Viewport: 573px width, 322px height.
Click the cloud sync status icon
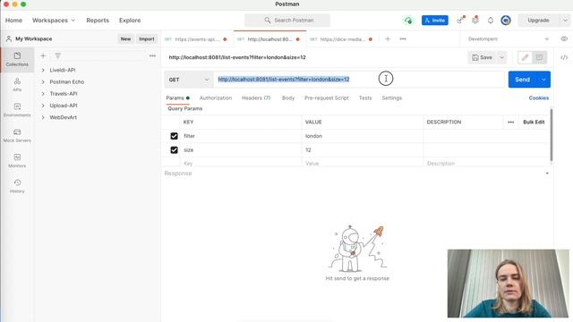click(x=408, y=21)
